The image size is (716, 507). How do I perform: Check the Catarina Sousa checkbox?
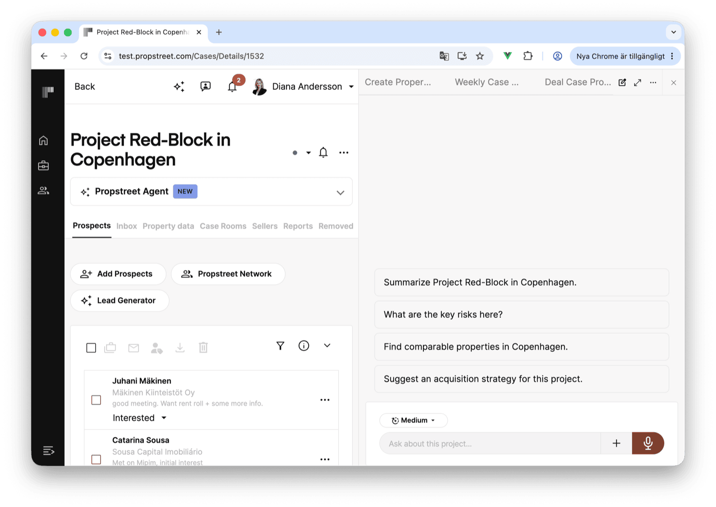pos(96,459)
